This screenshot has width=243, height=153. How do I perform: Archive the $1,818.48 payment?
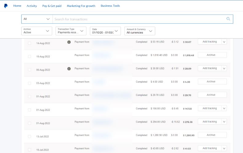coord(212,55)
